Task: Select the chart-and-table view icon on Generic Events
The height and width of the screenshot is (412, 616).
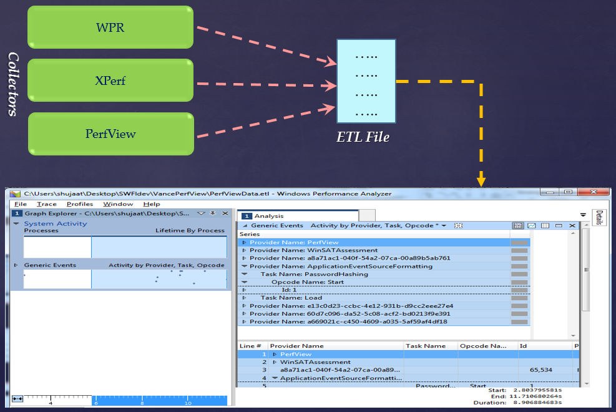Action: [x=518, y=225]
